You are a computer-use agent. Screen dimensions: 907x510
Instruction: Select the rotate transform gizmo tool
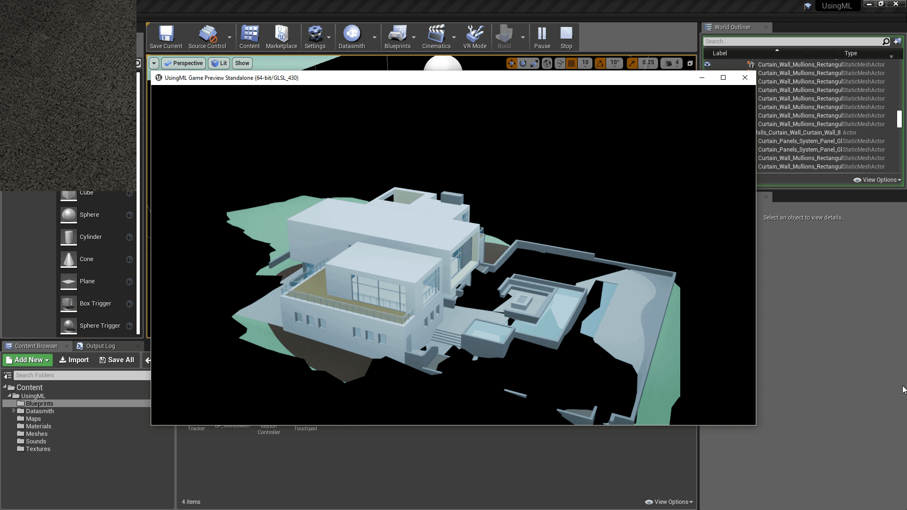(x=523, y=63)
